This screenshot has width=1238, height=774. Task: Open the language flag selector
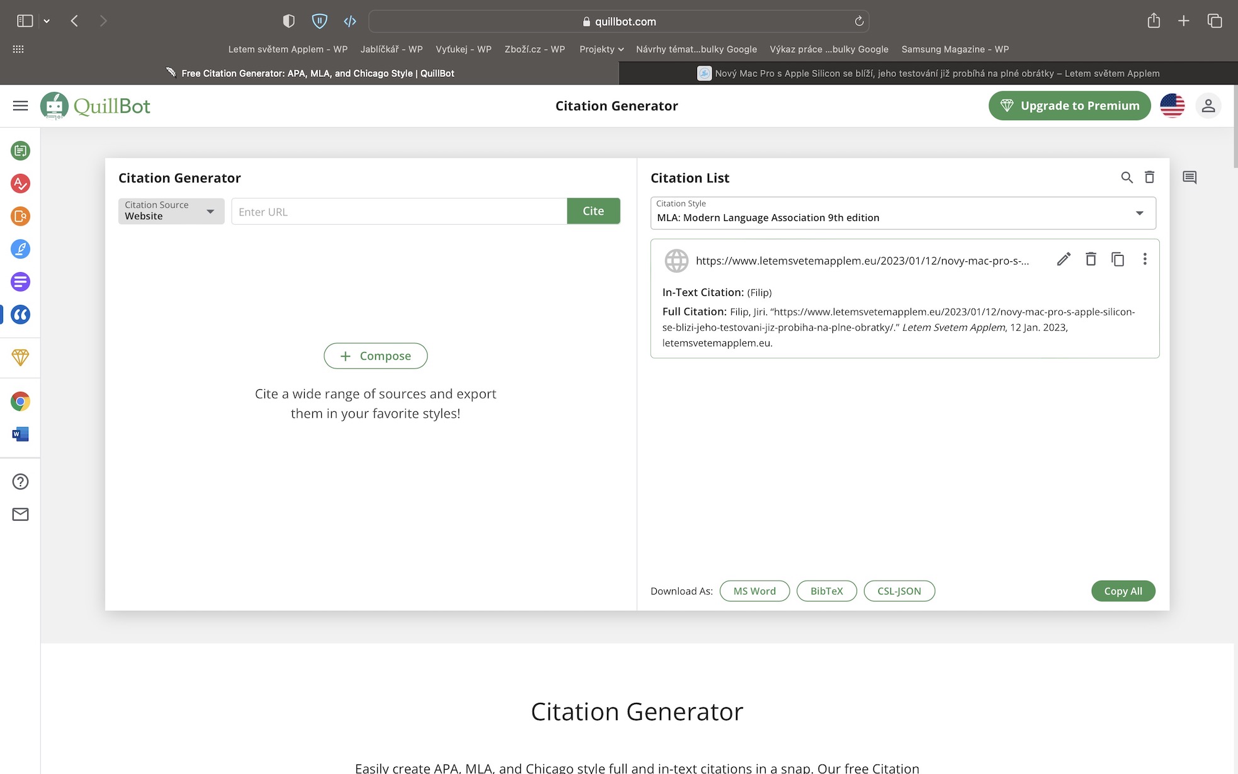click(1172, 106)
